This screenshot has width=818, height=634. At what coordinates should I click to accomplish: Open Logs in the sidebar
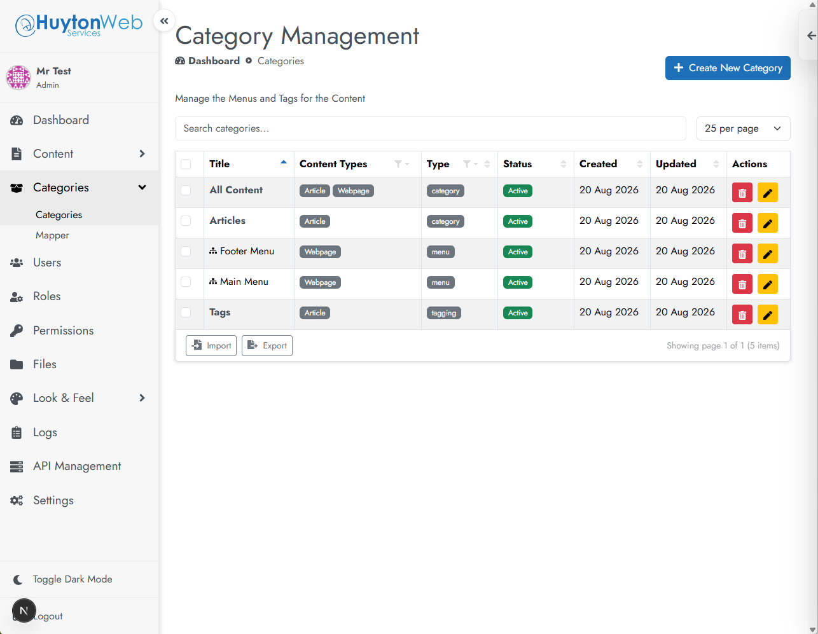80,432
